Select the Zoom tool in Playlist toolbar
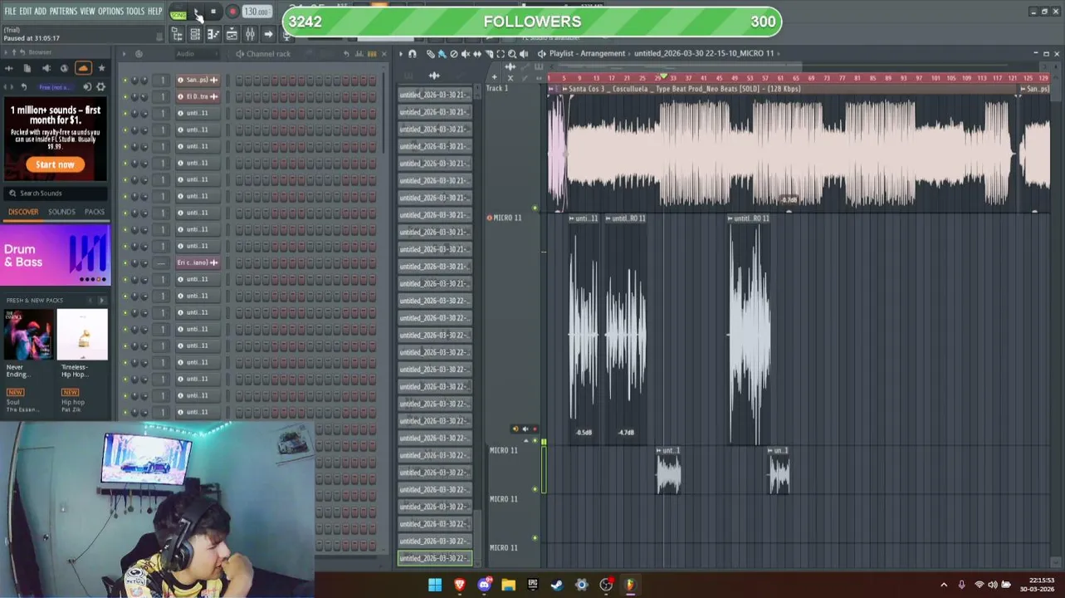1065x598 pixels. [x=511, y=53]
